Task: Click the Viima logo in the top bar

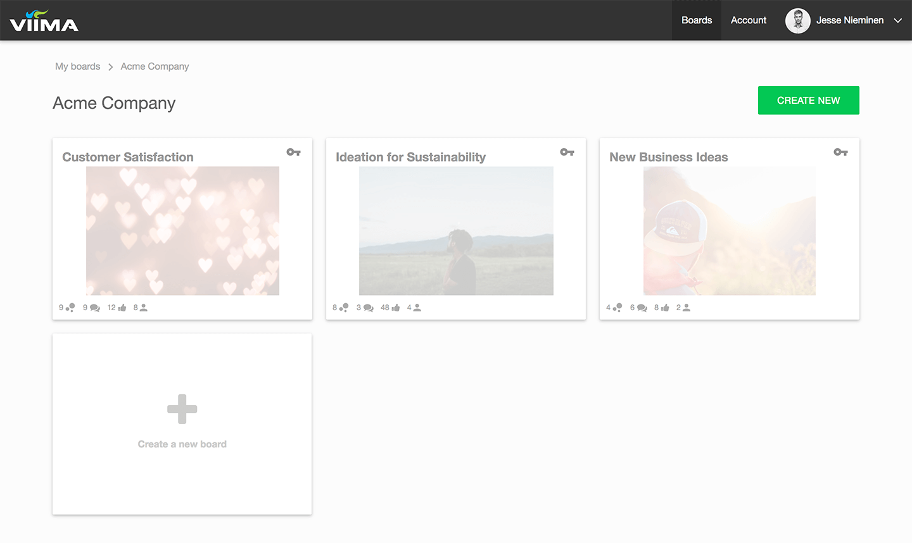Action: coord(43,20)
